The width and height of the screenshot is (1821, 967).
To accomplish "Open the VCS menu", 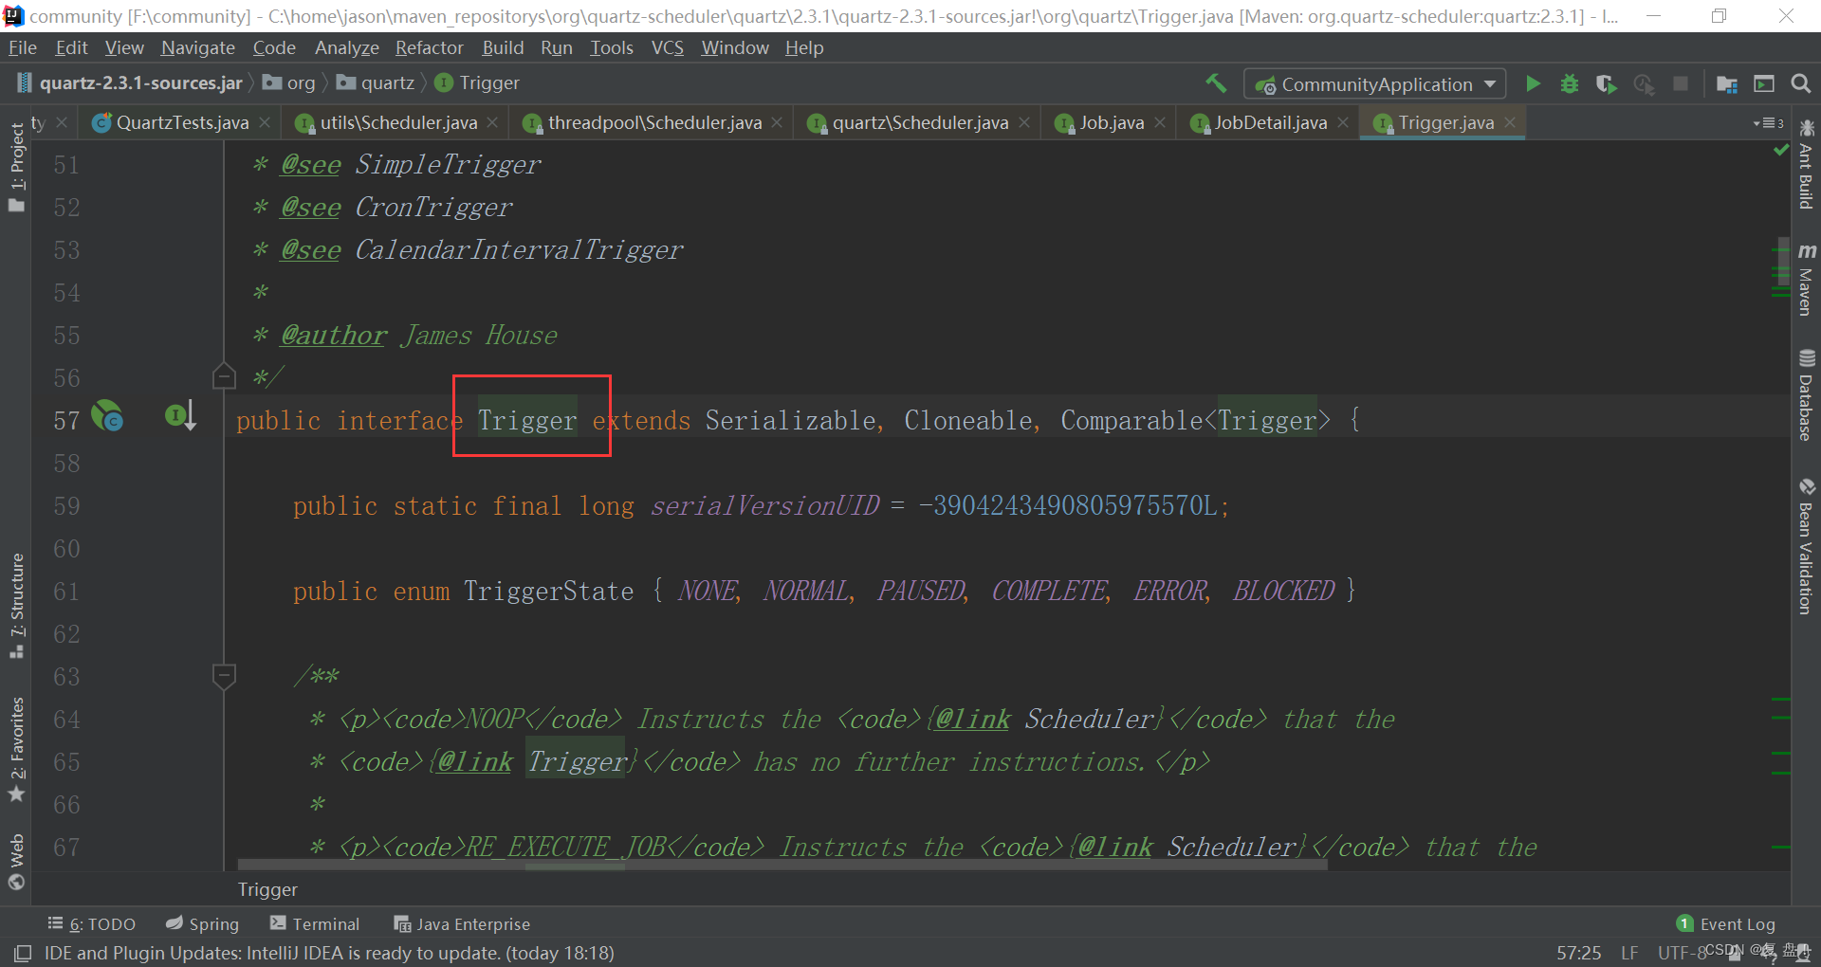I will click(668, 47).
